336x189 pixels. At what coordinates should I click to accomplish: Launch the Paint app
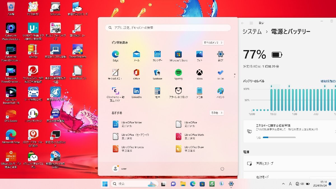tap(220, 93)
